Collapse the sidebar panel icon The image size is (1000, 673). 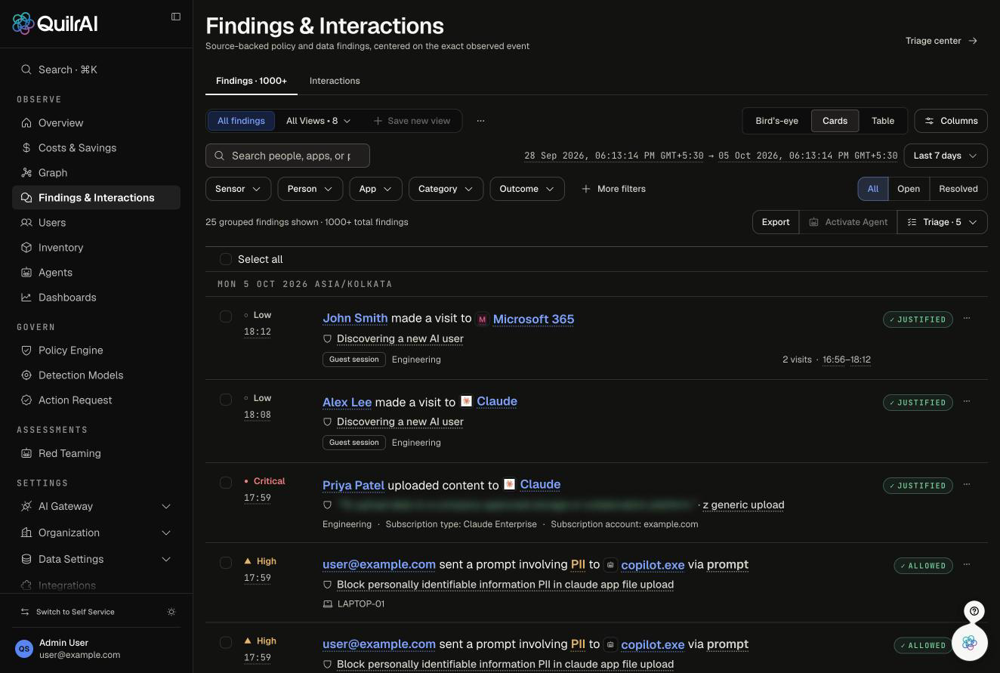coord(176,17)
